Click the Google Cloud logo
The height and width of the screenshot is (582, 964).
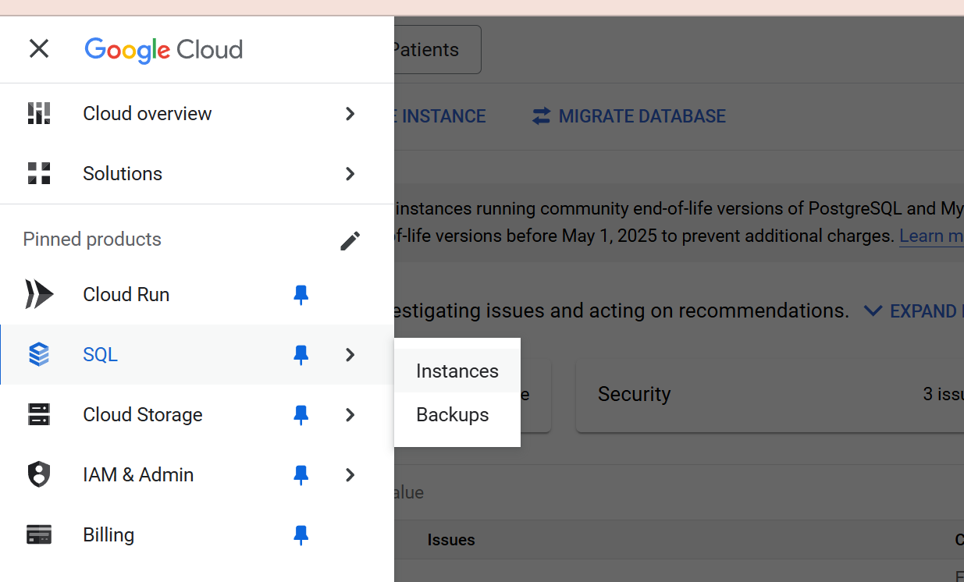[164, 50]
